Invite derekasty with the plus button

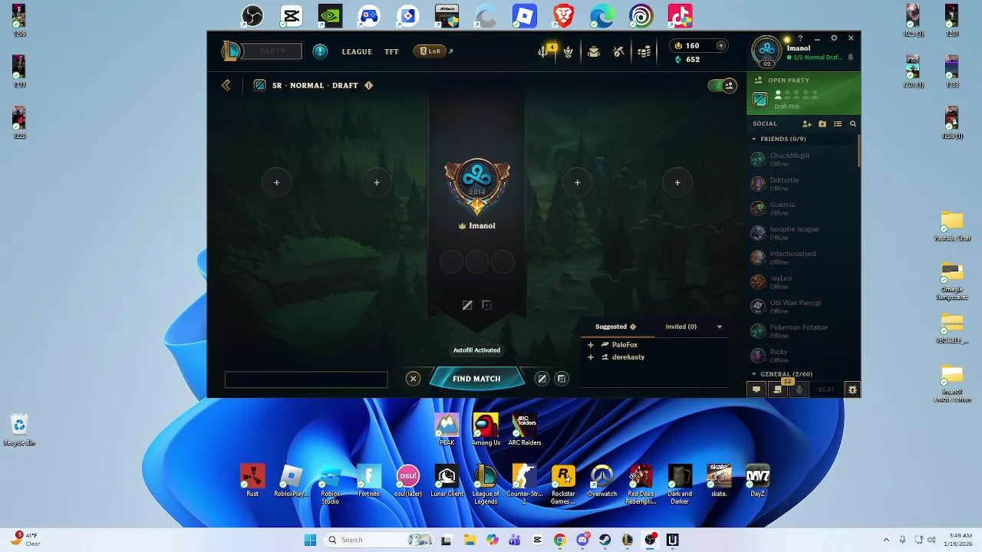[591, 357]
